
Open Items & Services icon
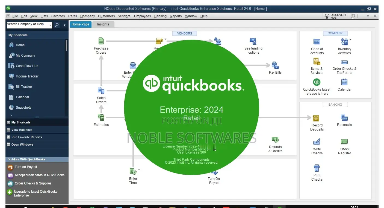(317, 62)
